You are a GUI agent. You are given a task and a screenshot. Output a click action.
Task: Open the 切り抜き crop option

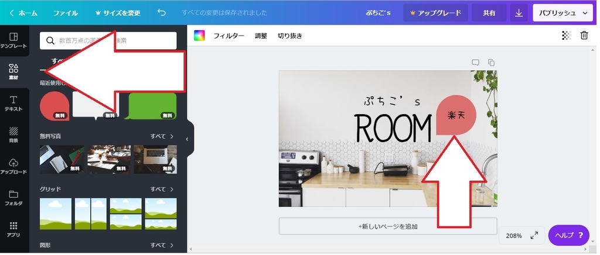[290, 36]
